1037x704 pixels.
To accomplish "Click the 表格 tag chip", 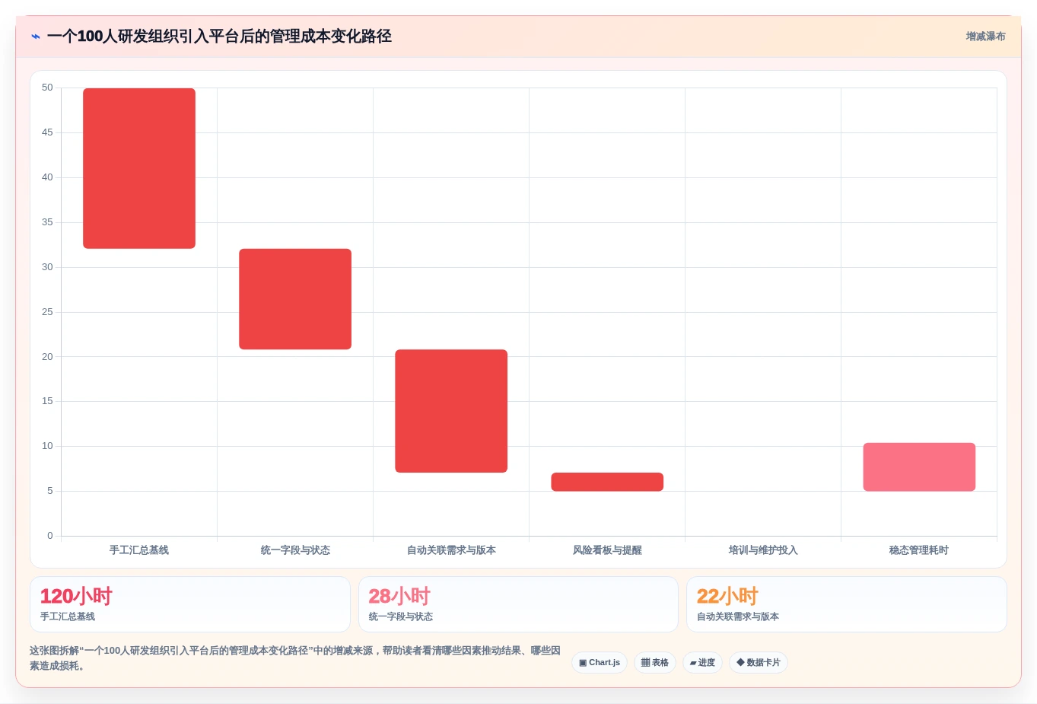I will 655,663.
